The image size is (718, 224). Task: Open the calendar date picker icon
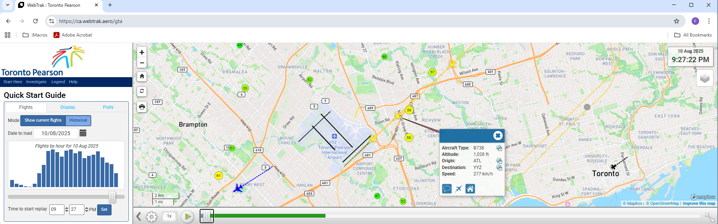pos(83,133)
